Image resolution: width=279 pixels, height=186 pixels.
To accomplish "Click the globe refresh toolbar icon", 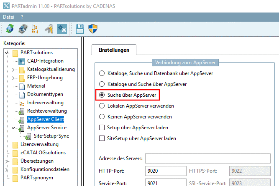I will tap(10, 28).
